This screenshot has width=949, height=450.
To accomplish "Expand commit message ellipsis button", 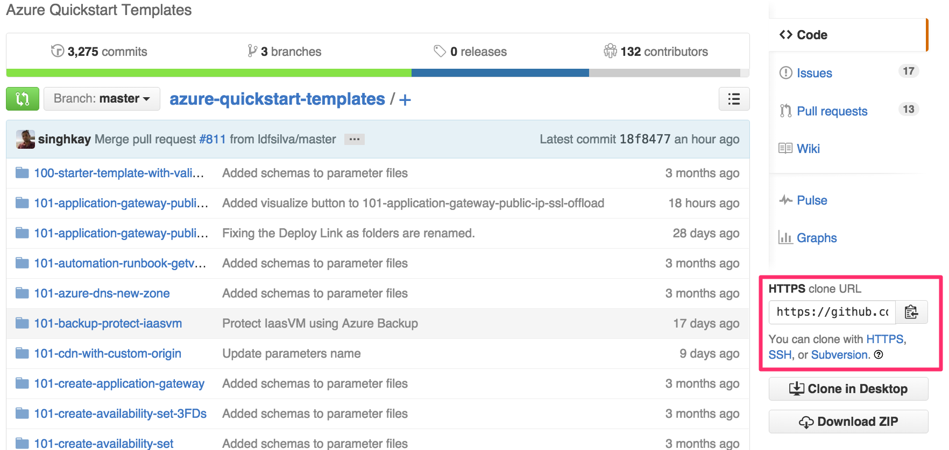I will (355, 139).
